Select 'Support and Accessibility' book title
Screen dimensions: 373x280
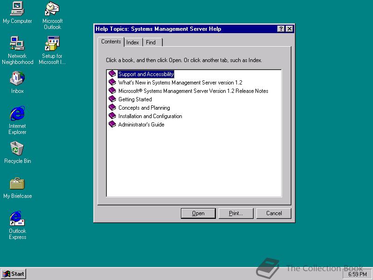(146, 74)
